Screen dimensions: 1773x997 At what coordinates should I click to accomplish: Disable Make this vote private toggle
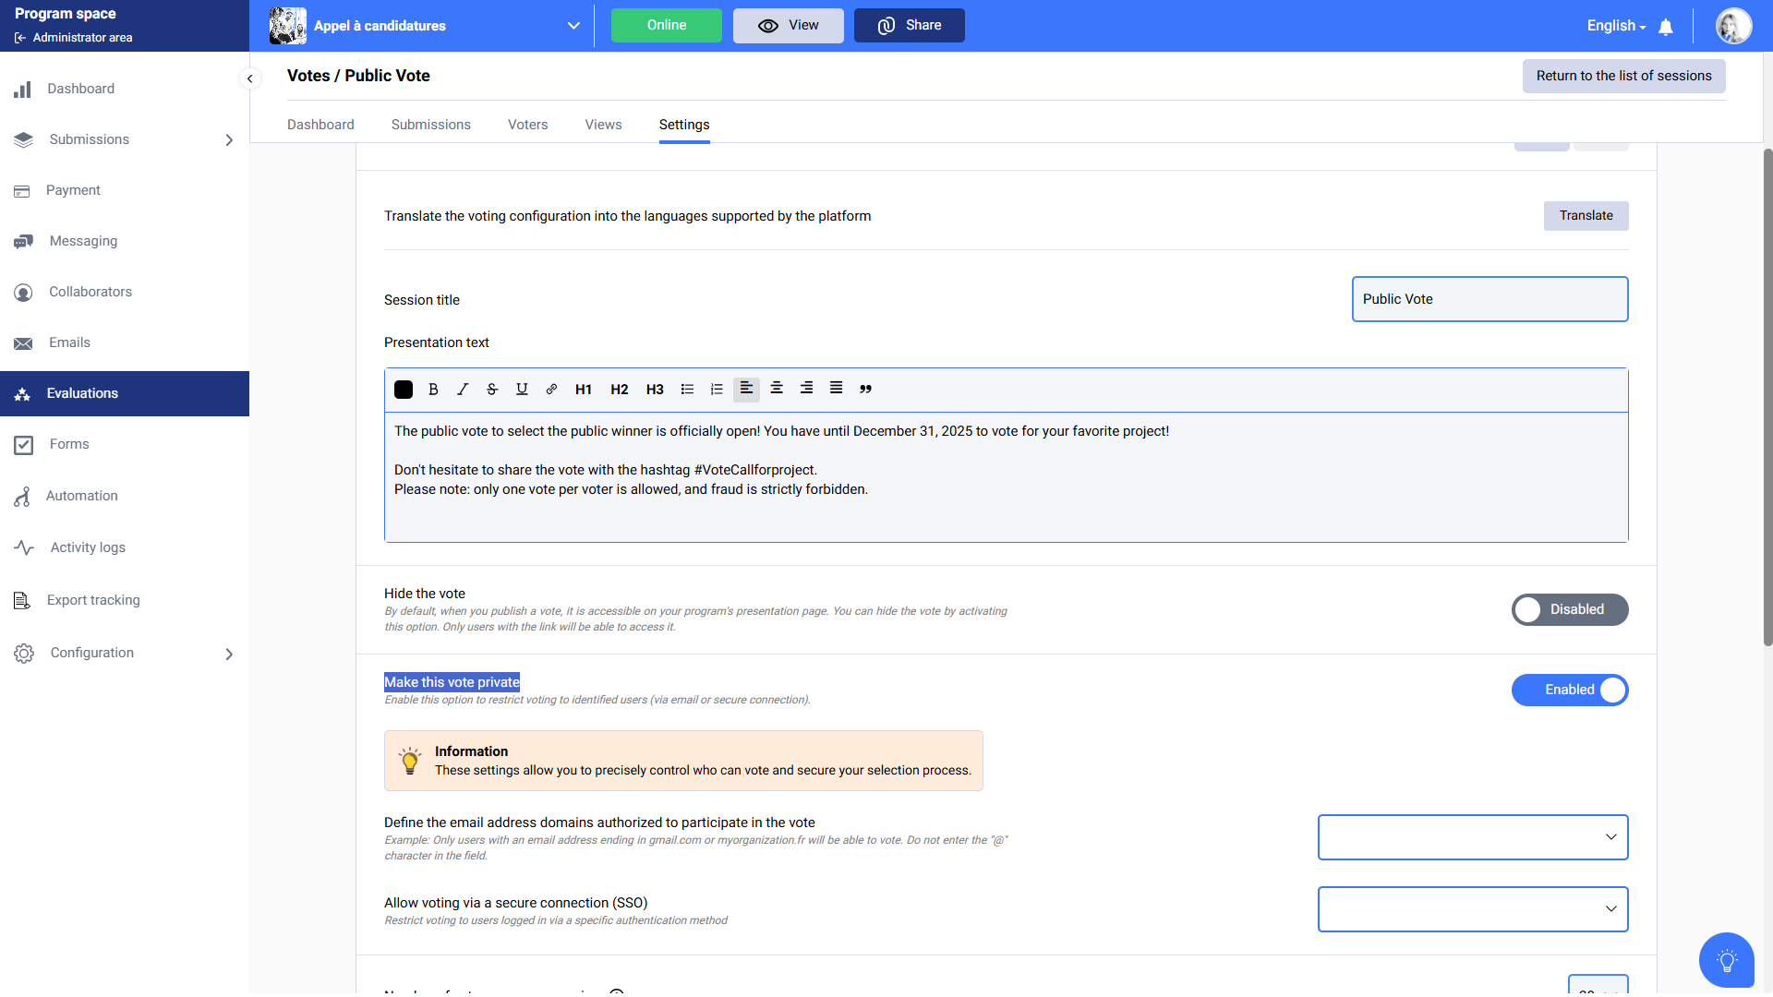point(1569,690)
